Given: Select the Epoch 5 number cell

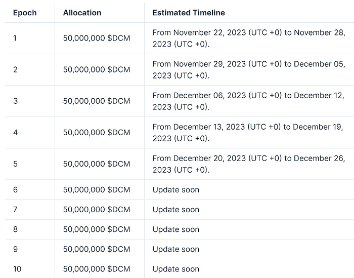Looking at the screenshot, I should (15, 164).
